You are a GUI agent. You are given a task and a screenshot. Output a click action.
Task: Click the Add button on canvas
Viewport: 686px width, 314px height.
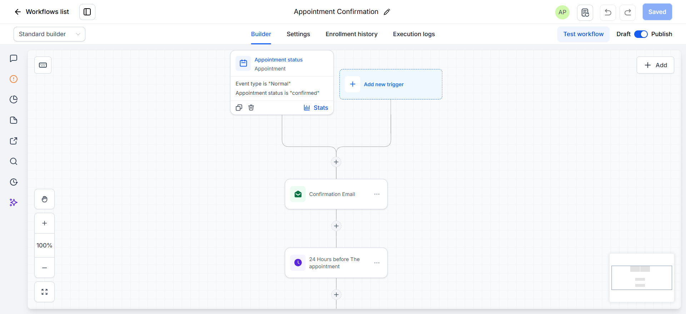pyautogui.click(x=655, y=65)
